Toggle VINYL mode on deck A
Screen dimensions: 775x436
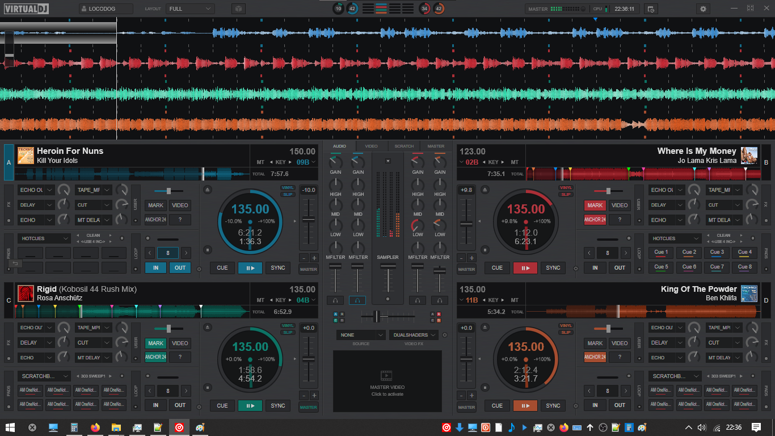pos(288,188)
